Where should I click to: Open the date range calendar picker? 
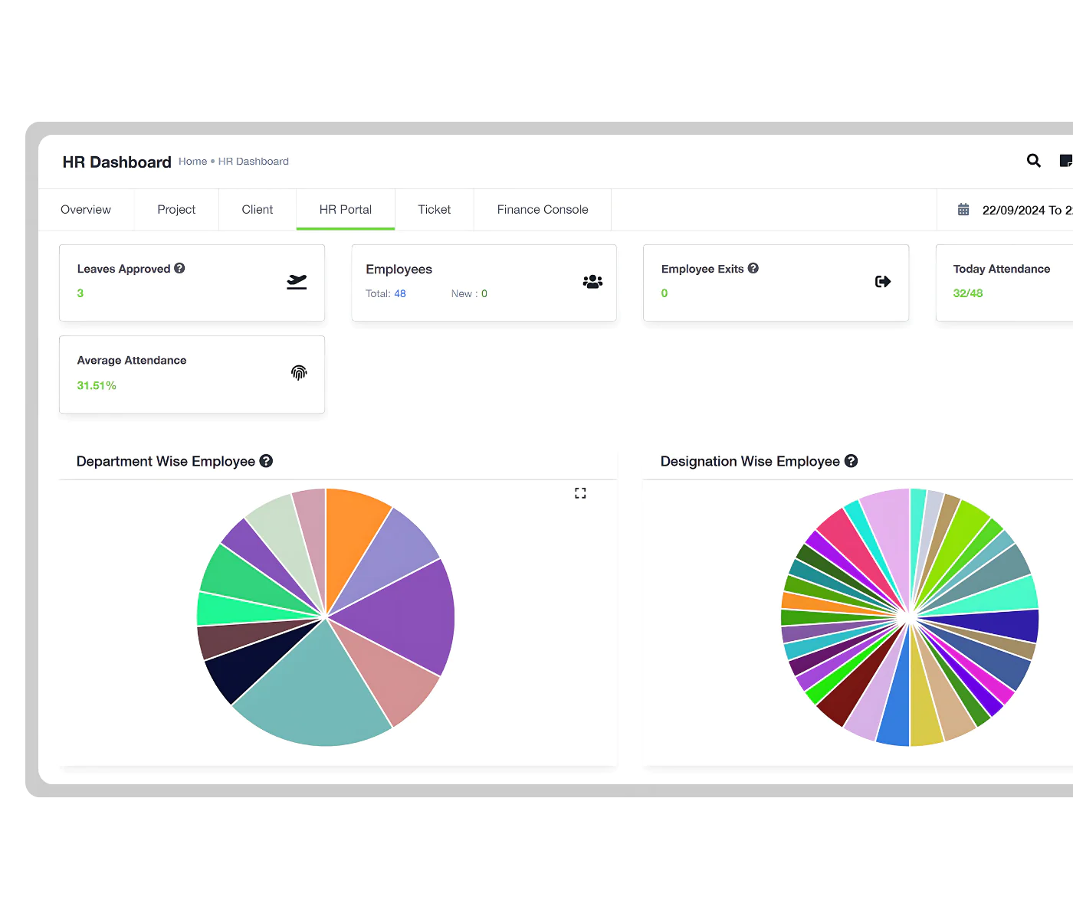(963, 210)
